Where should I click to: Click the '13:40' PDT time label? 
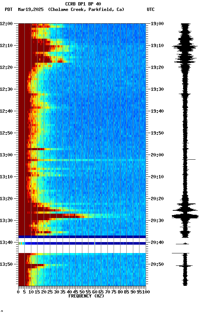coord(6,242)
